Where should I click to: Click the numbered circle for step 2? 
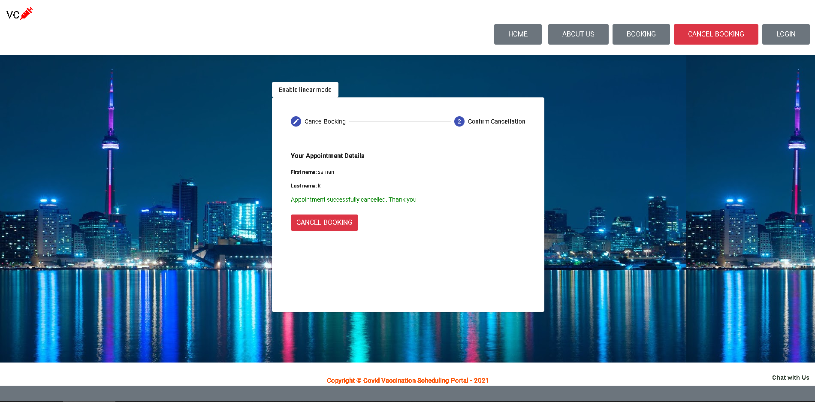(x=459, y=121)
